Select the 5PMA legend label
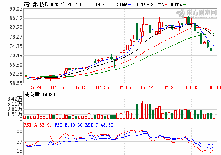Screen dimensions: 221x155 tap(122, 4)
